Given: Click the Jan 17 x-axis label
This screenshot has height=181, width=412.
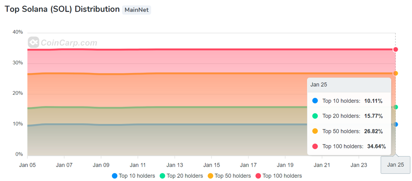Looking at the screenshot, I should click(x=248, y=165).
